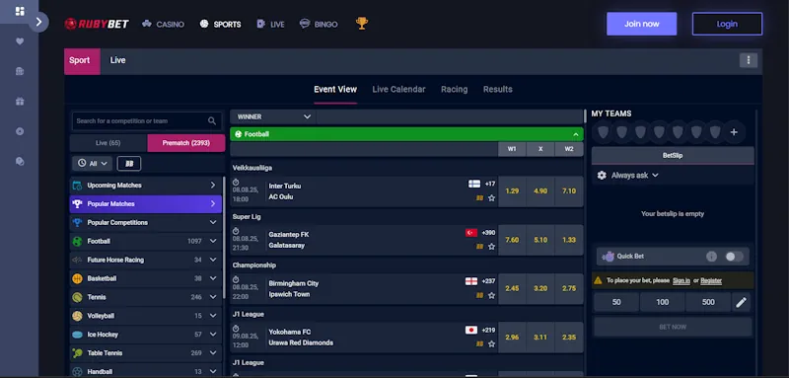Select the Event View tab
789x378 pixels.
click(335, 90)
